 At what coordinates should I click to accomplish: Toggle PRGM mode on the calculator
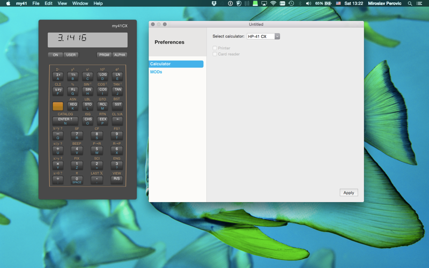(x=104, y=55)
